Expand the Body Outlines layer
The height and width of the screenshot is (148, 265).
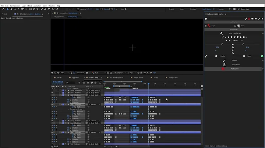(61, 121)
